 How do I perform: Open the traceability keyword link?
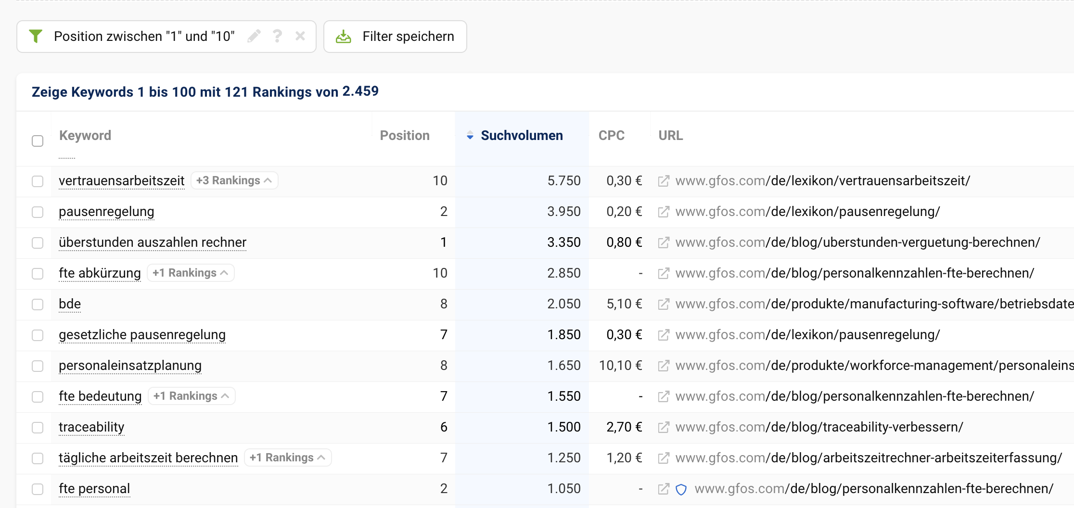tap(91, 427)
